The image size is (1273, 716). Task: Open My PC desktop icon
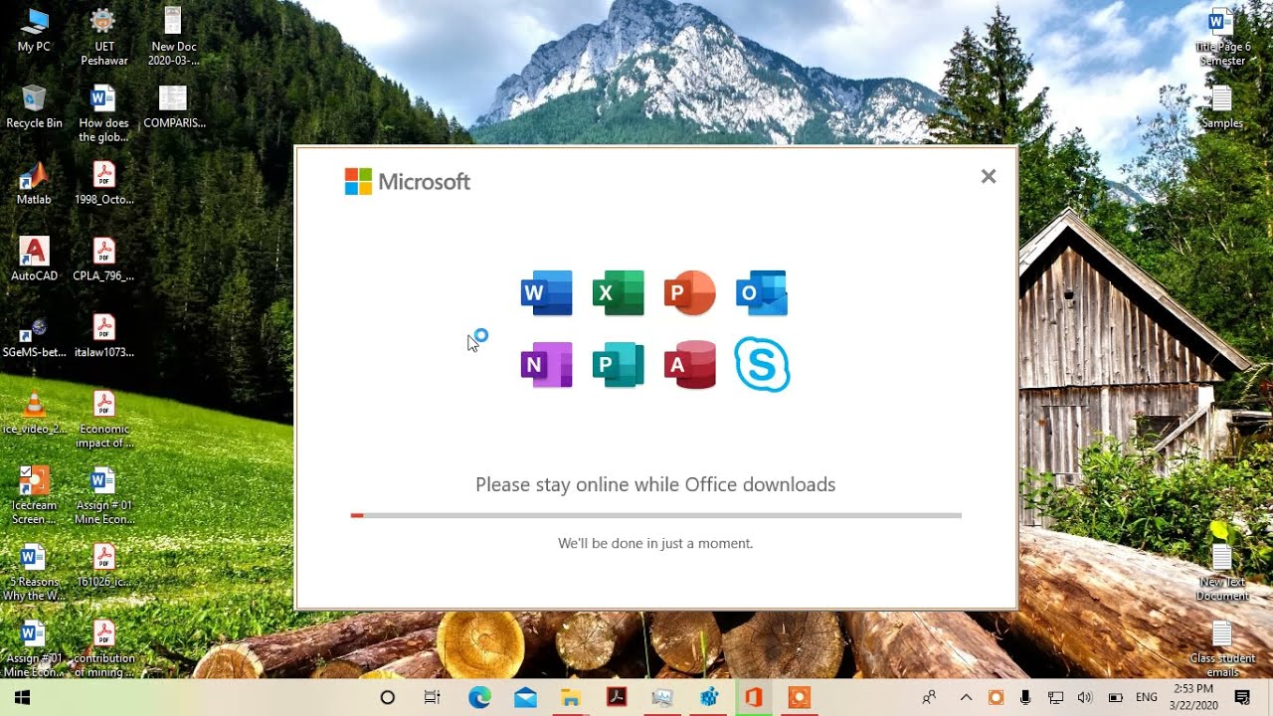point(34,31)
